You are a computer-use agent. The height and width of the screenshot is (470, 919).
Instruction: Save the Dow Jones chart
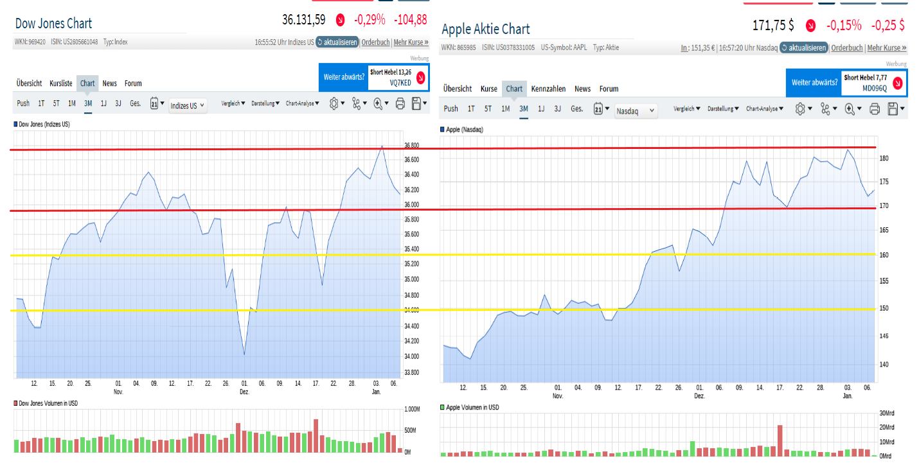[418, 103]
